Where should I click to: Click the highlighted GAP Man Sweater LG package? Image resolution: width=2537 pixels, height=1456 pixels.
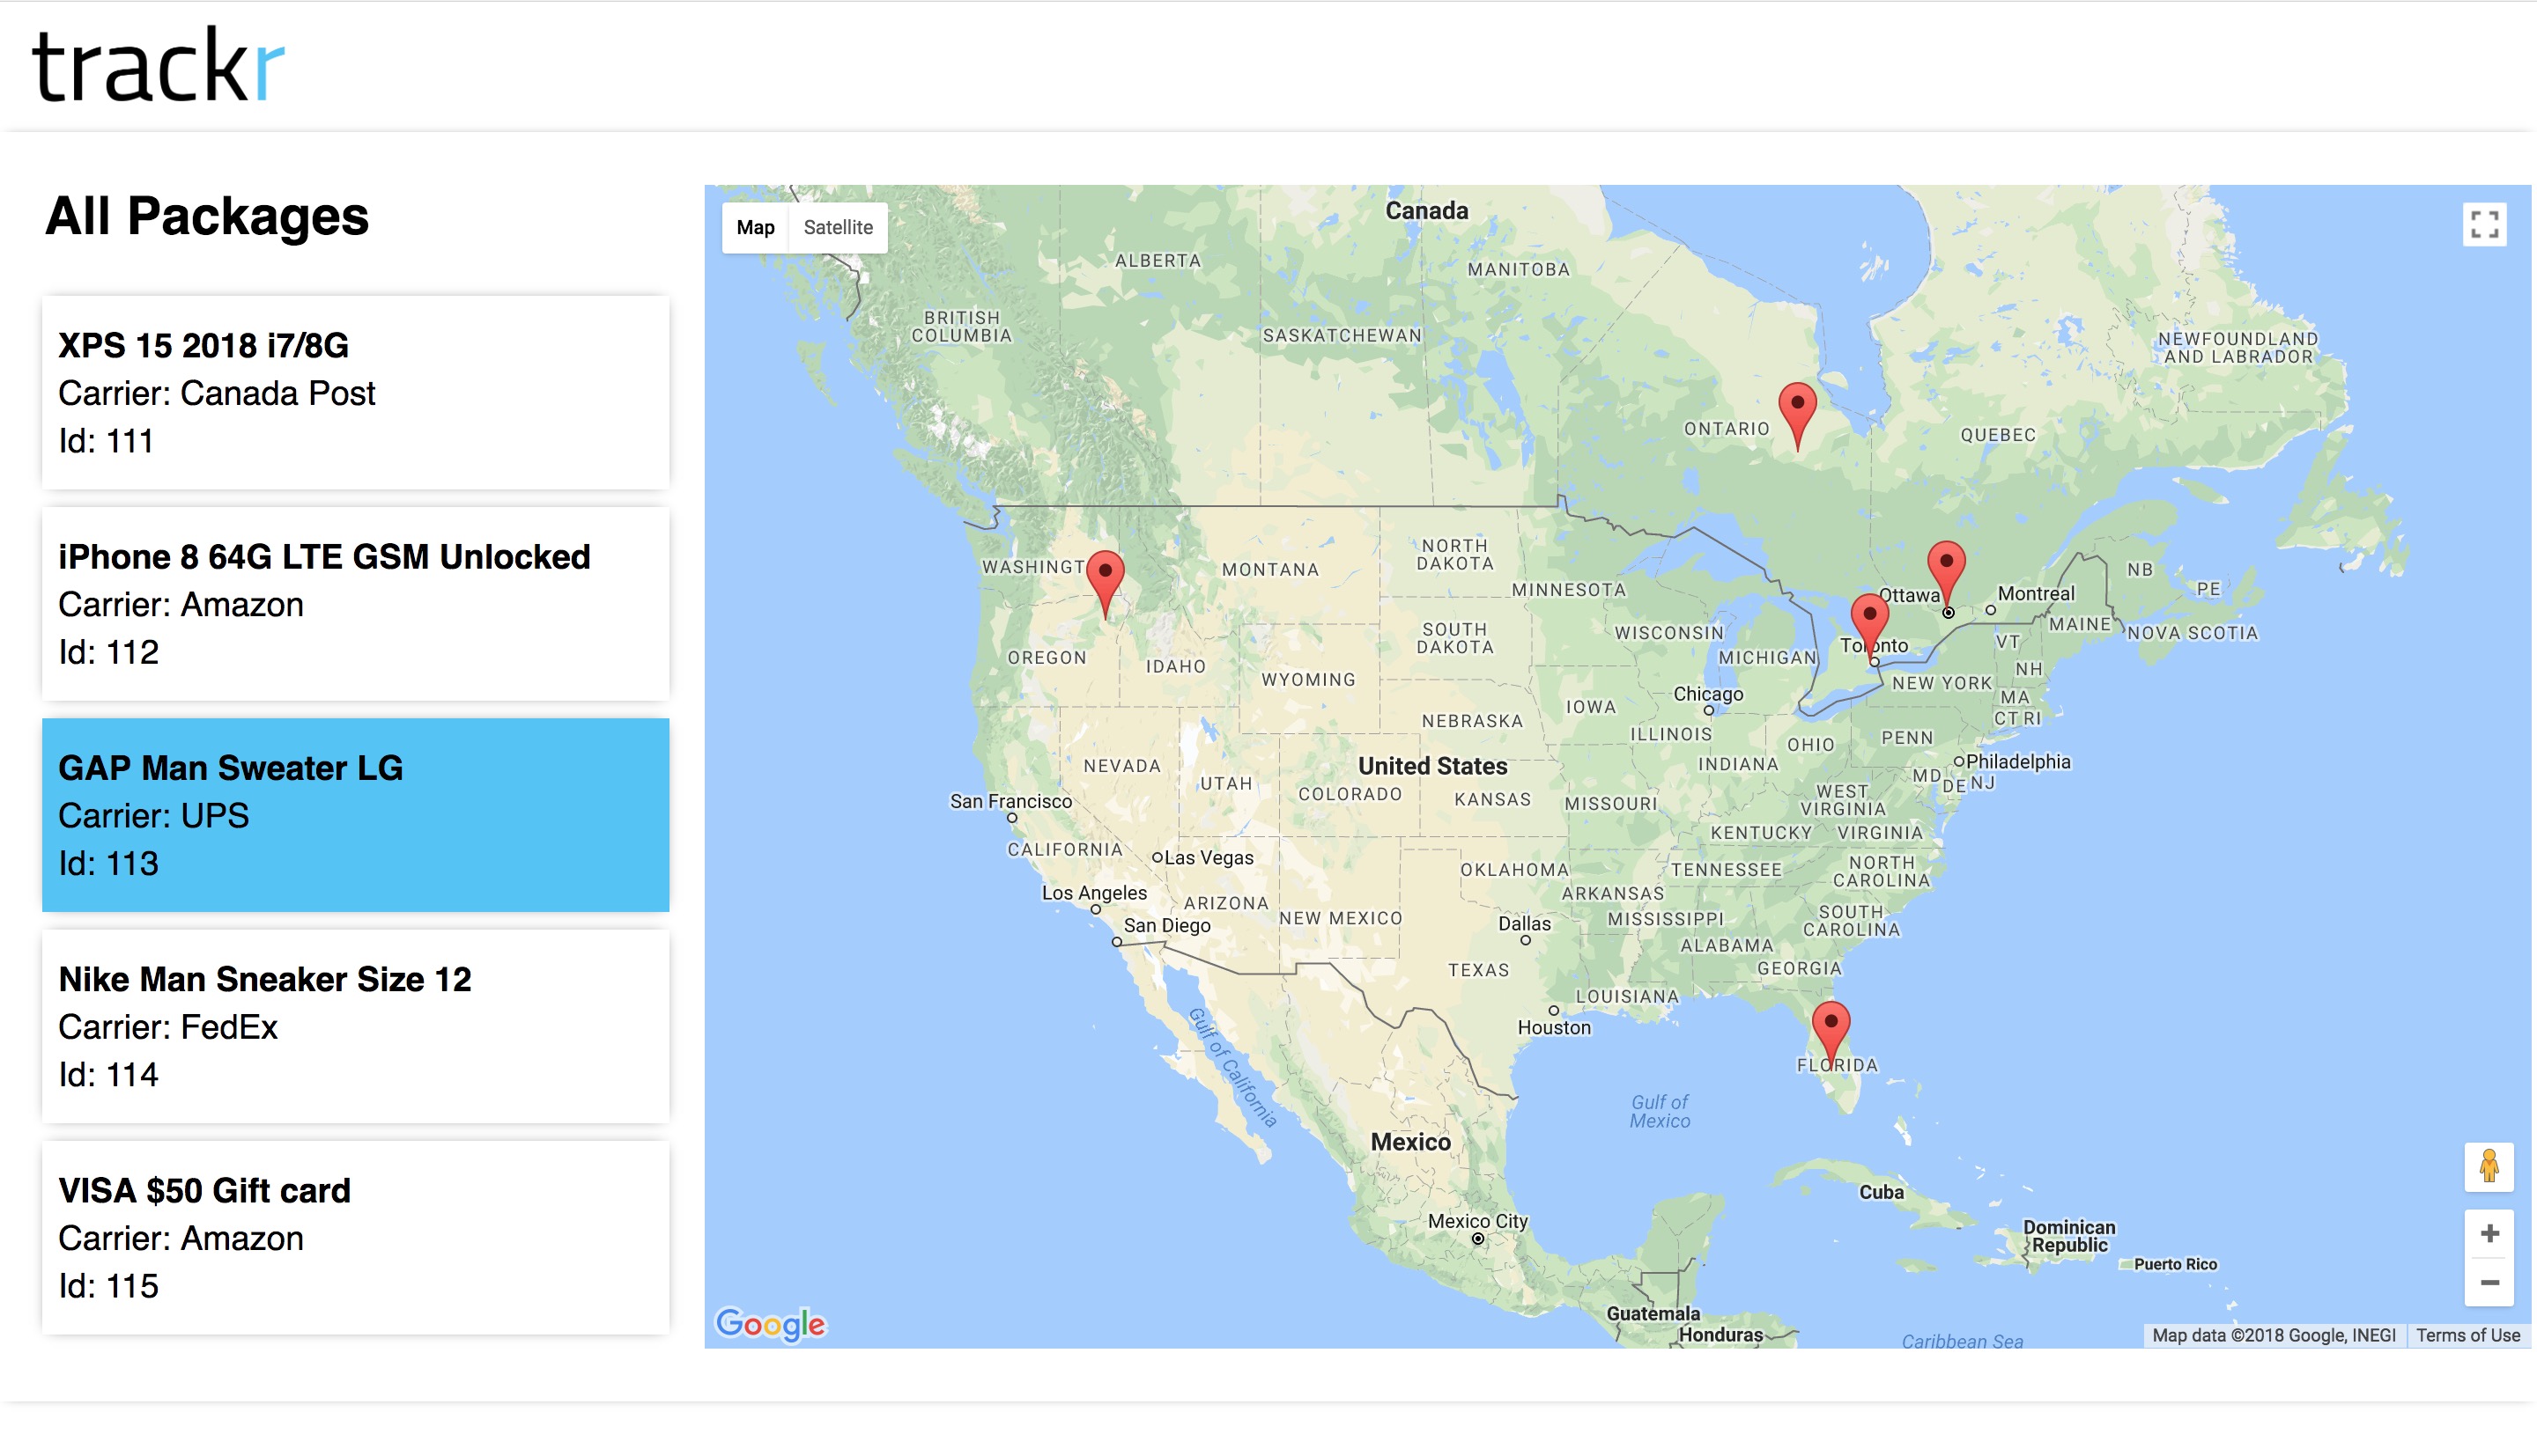click(x=355, y=815)
